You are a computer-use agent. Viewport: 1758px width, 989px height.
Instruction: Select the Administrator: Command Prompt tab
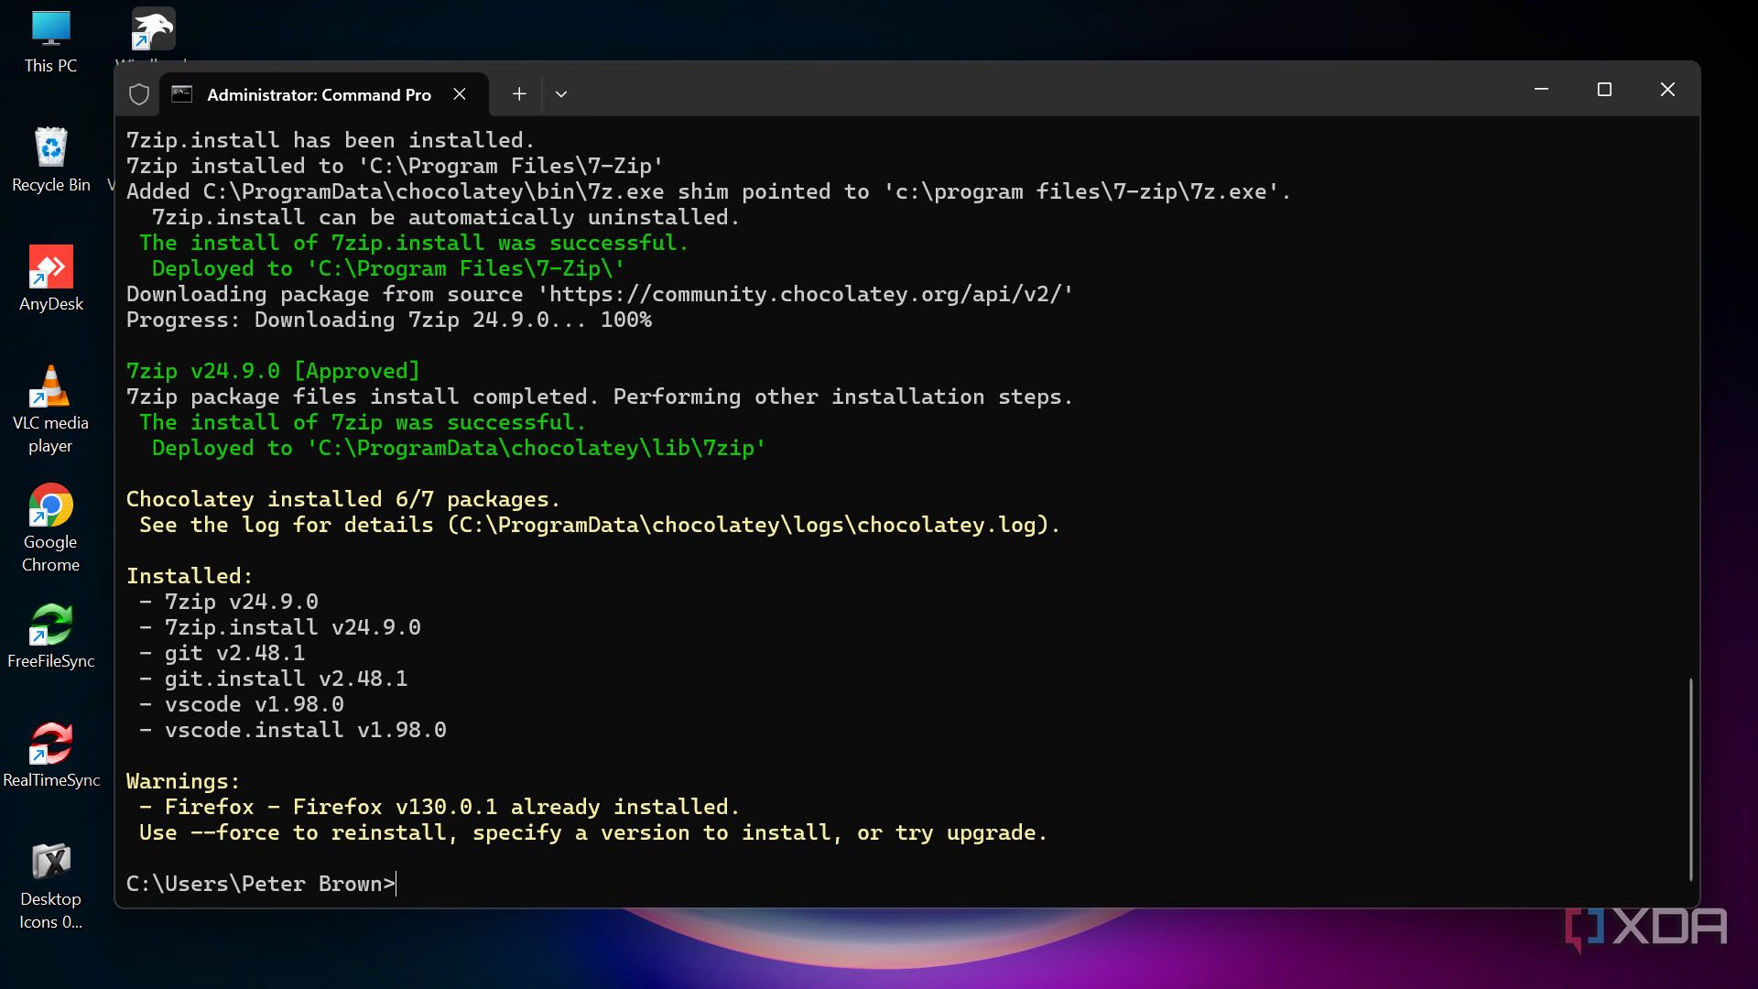coord(319,95)
